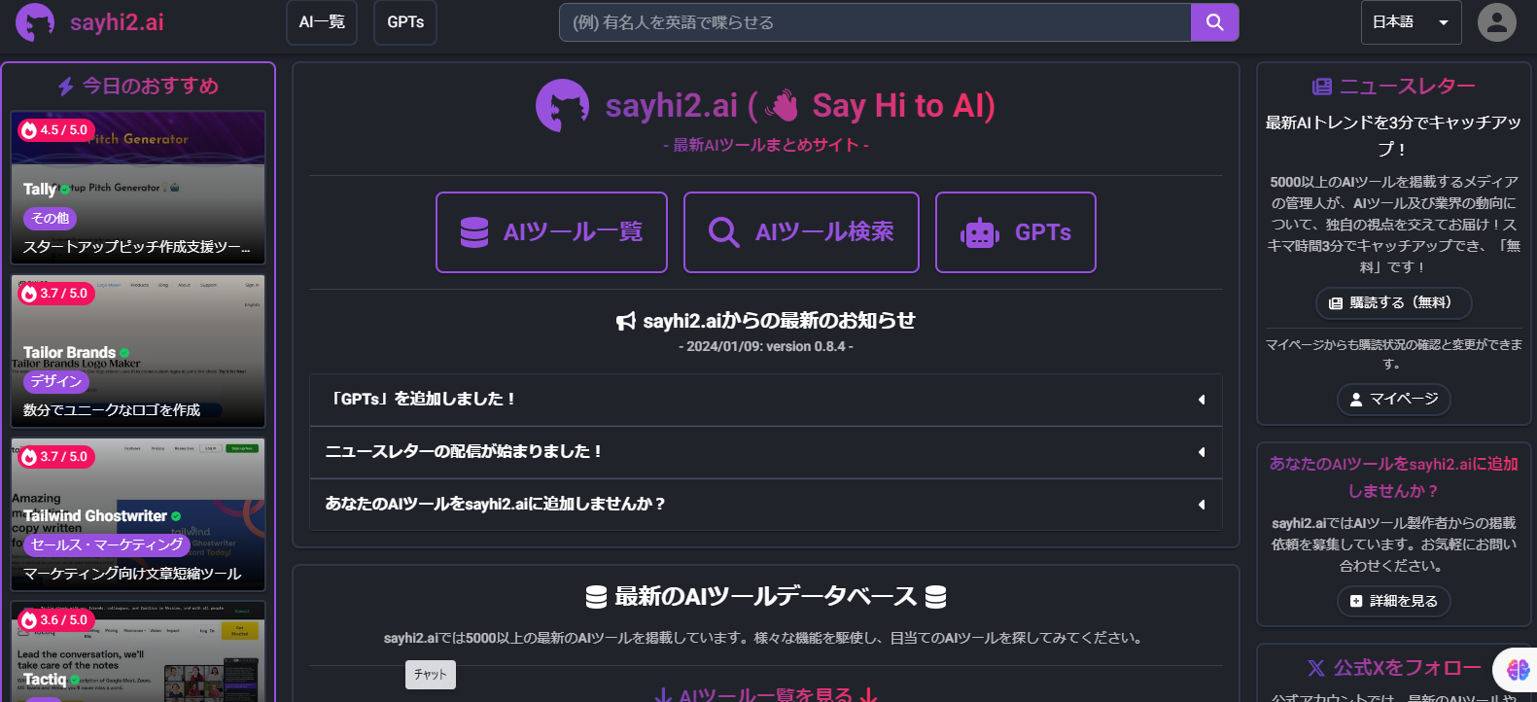Click the 数分でユニークなロゴを作成 description
Viewport: 1537px width, 702px height.
click(x=112, y=410)
